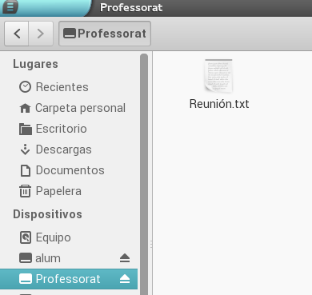Viewport: 312px width, 295px height.
Task: Click the sidebar vertical scrollbar
Action: 144,174
